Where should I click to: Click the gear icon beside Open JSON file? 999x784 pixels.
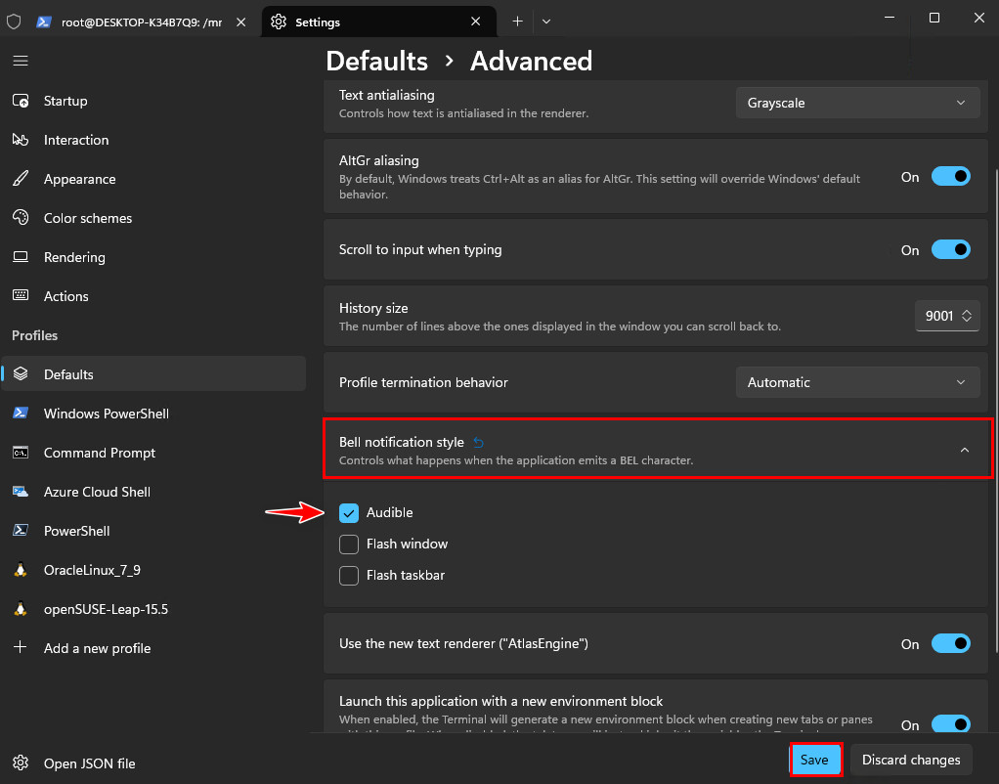click(21, 762)
